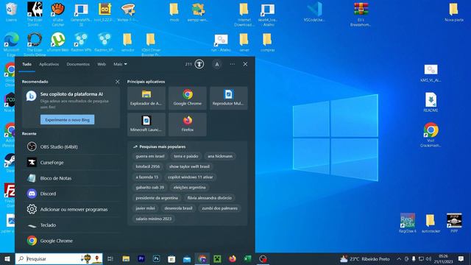471x265 pixels.
Task: Open the Reprodutor Multimídia tile
Action: pyautogui.click(x=229, y=98)
